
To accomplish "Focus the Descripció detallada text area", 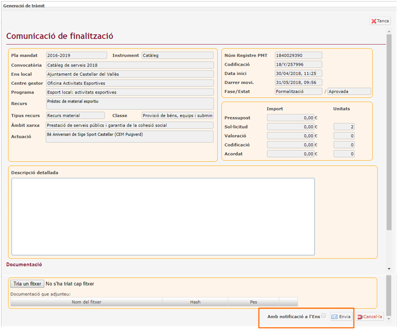I will click(x=163, y=217).
